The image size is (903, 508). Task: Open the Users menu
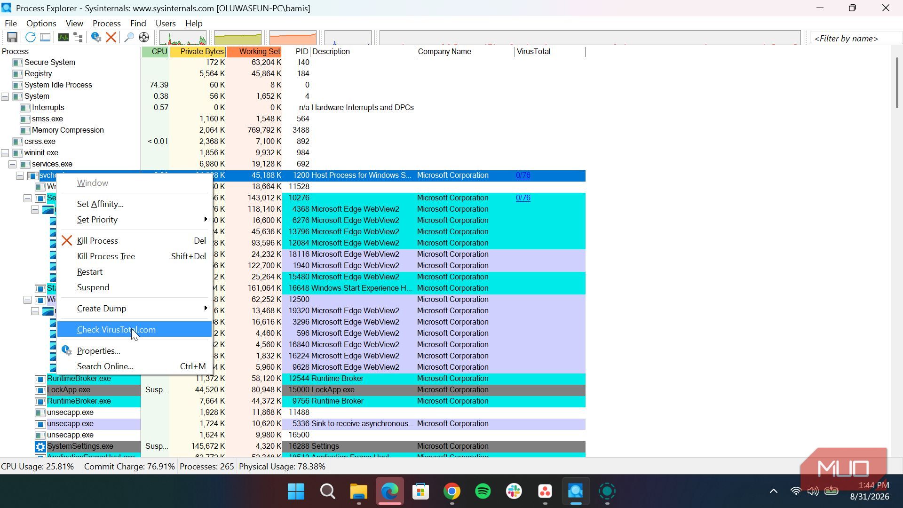(166, 24)
